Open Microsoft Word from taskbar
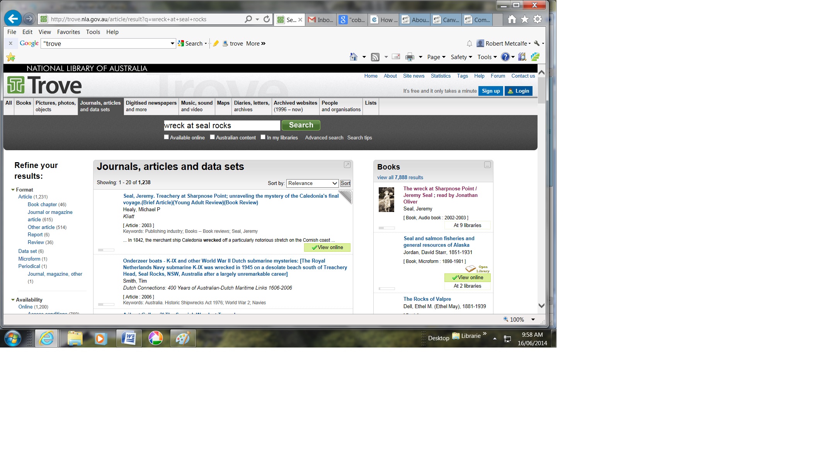Screen dimensions: 815x468 pos(129,338)
